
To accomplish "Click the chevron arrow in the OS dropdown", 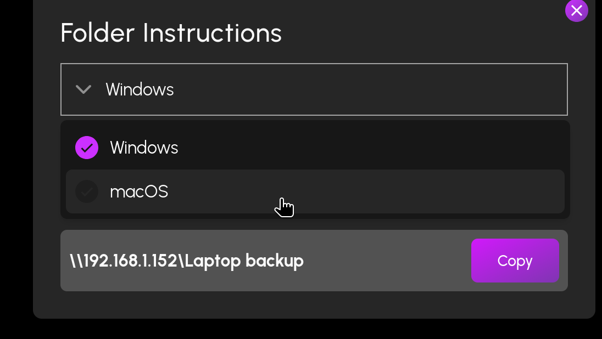I will pyautogui.click(x=83, y=89).
